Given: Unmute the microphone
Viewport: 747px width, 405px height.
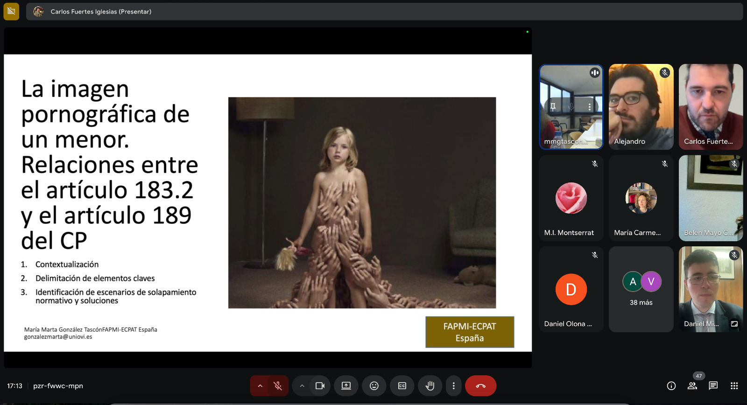Looking at the screenshot, I should 278,386.
